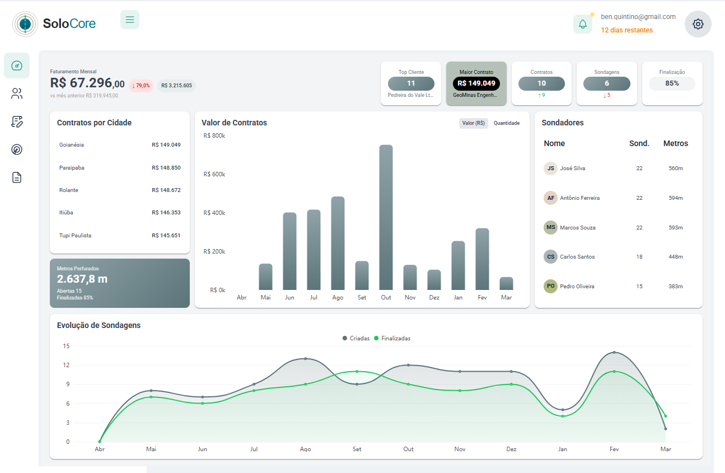Image resolution: width=725 pixels, height=473 pixels.
Task: Switch chart to Quantidade view
Action: coord(506,122)
